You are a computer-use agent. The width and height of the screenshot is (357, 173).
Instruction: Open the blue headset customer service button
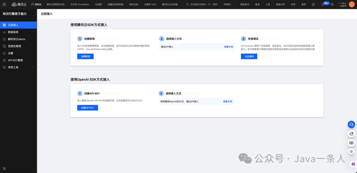[351, 124]
